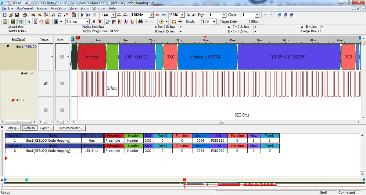Screen dimensions: 366x195
Task: Click the Bus/Signal column header
Action: (x=18, y=39)
